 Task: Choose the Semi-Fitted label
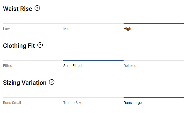(72, 66)
